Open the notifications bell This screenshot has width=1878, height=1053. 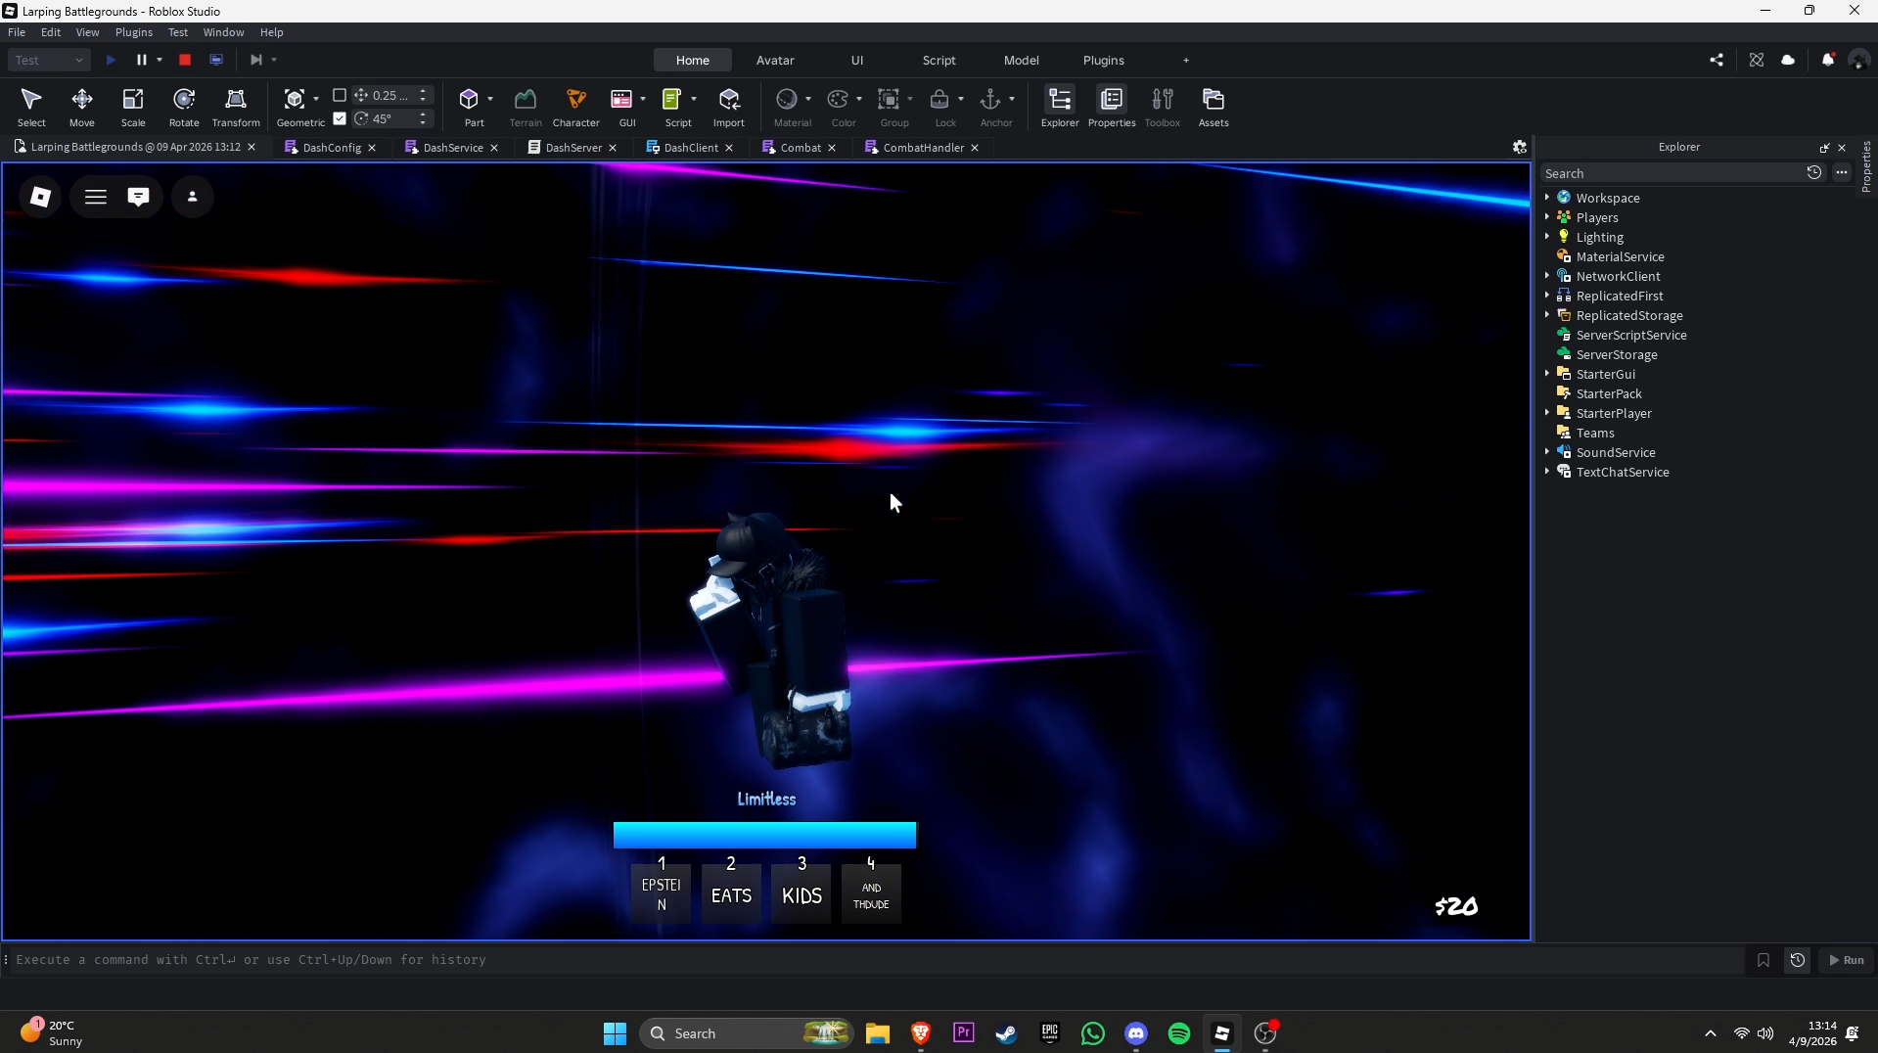click(1828, 60)
